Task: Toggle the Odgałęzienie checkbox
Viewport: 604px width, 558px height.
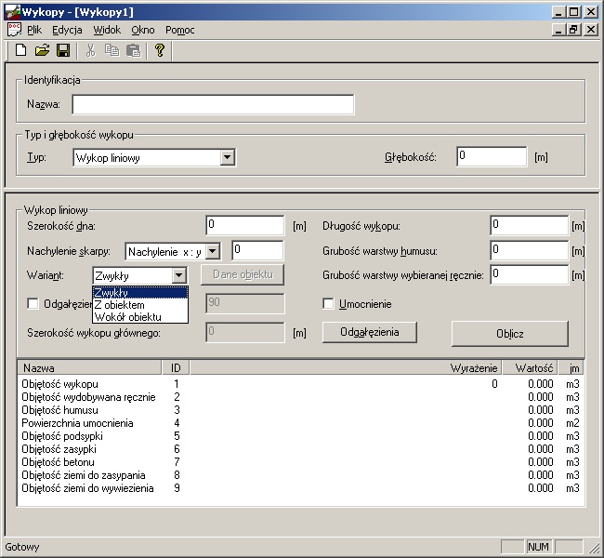Action: [33, 303]
